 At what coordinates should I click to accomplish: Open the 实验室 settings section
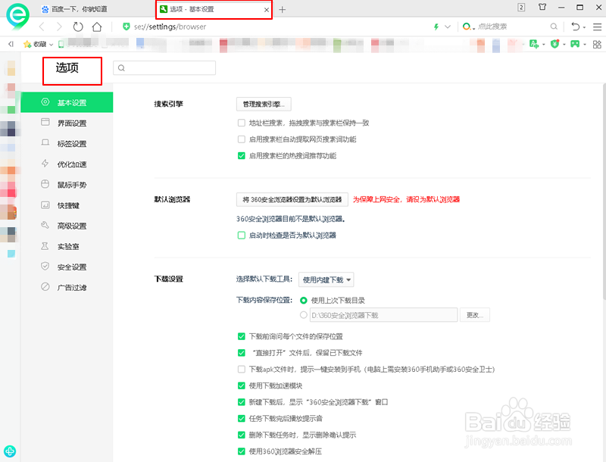click(72, 245)
